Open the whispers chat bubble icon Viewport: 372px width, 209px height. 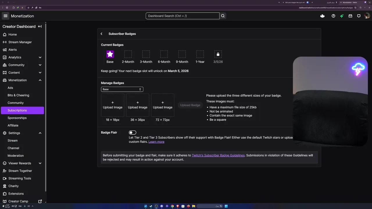[359, 16]
